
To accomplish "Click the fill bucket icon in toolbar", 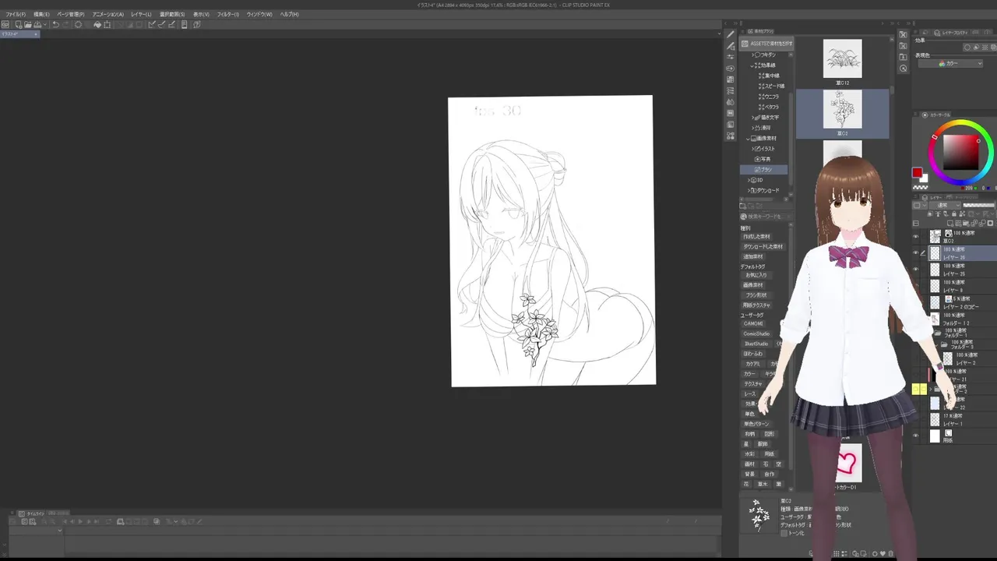I will 97,25.
